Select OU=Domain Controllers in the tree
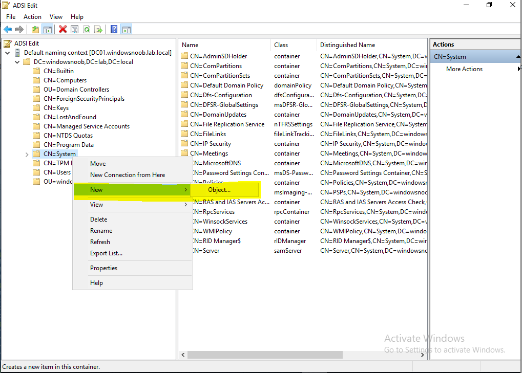Screen dimensions: 522x373 (76, 90)
